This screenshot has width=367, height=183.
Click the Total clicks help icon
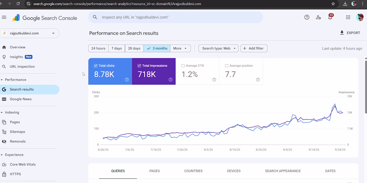pos(127,80)
